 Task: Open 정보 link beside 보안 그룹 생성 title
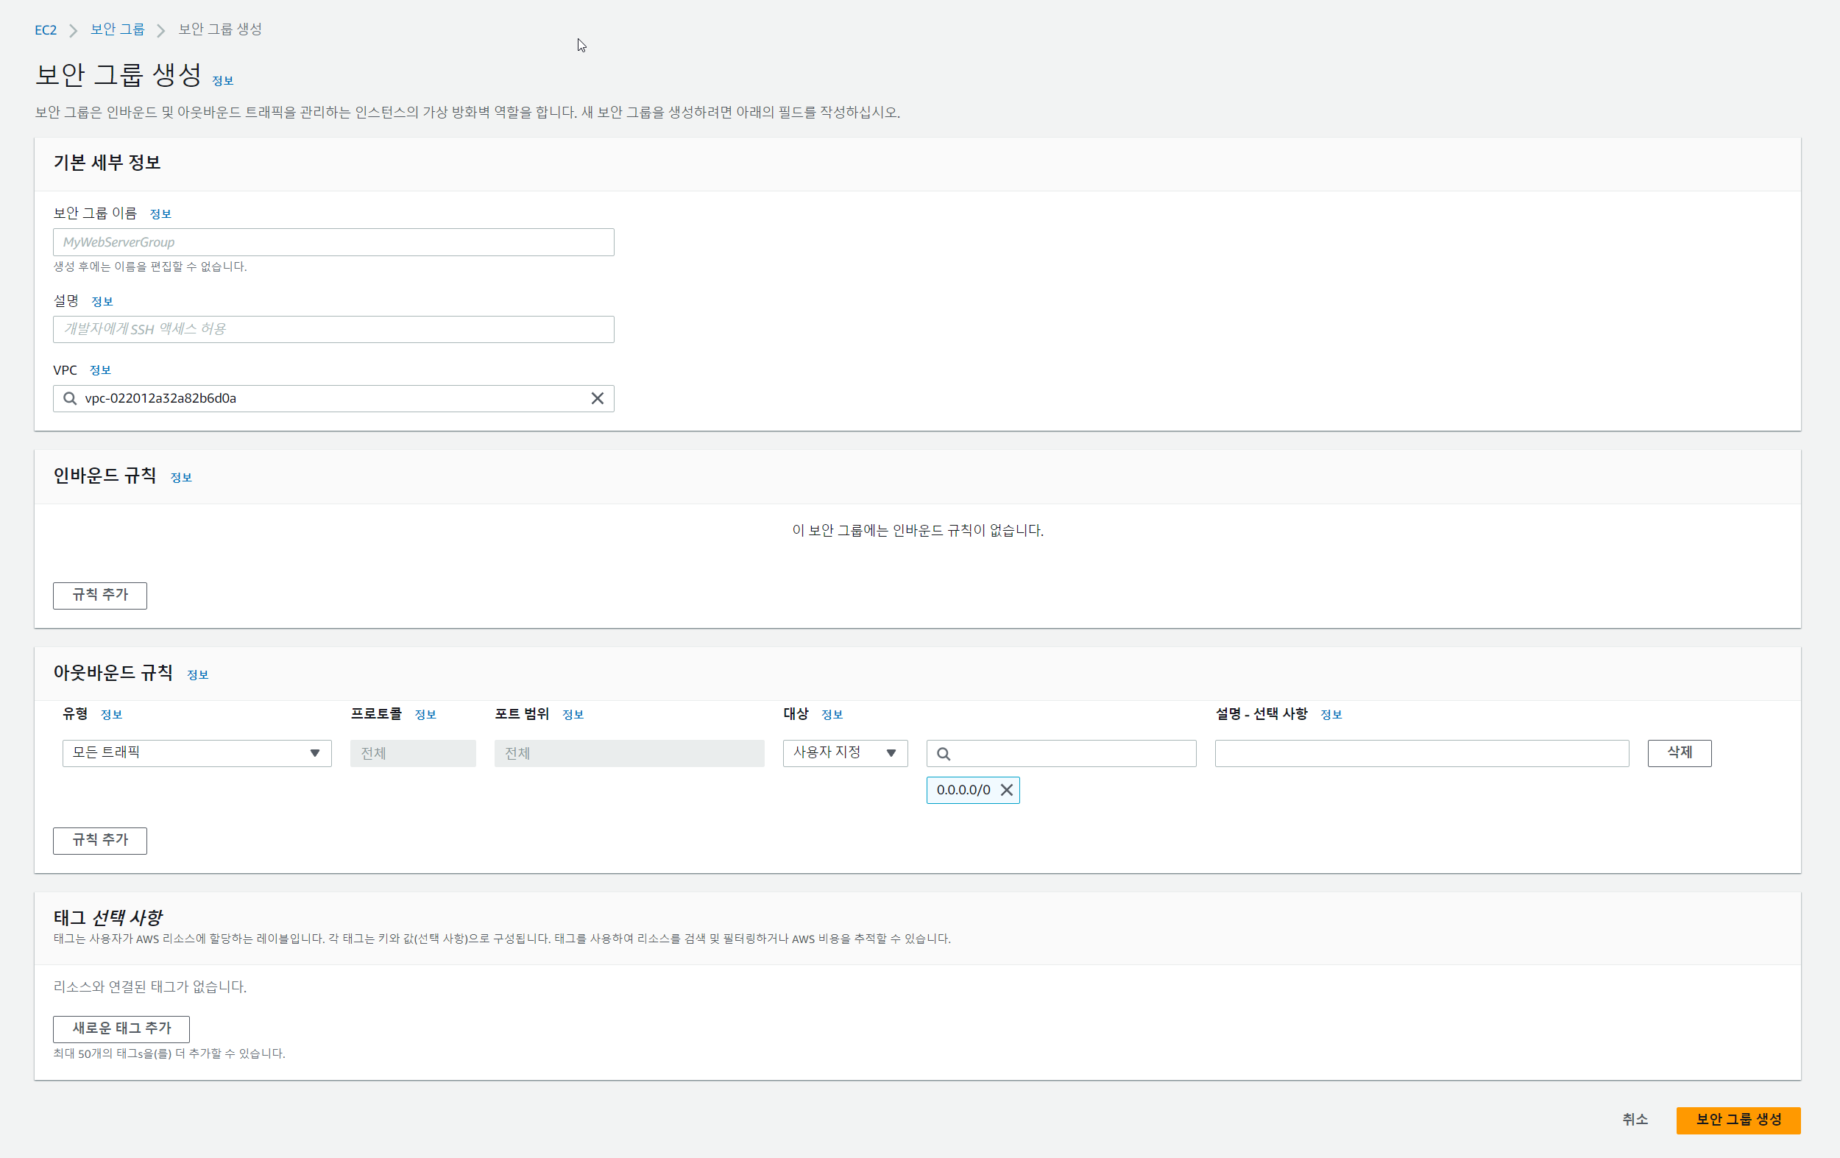tap(222, 81)
